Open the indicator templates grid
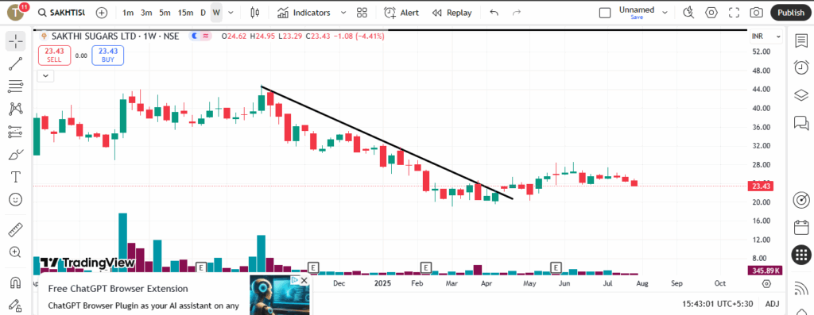The height and width of the screenshot is (315, 814). click(362, 13)
